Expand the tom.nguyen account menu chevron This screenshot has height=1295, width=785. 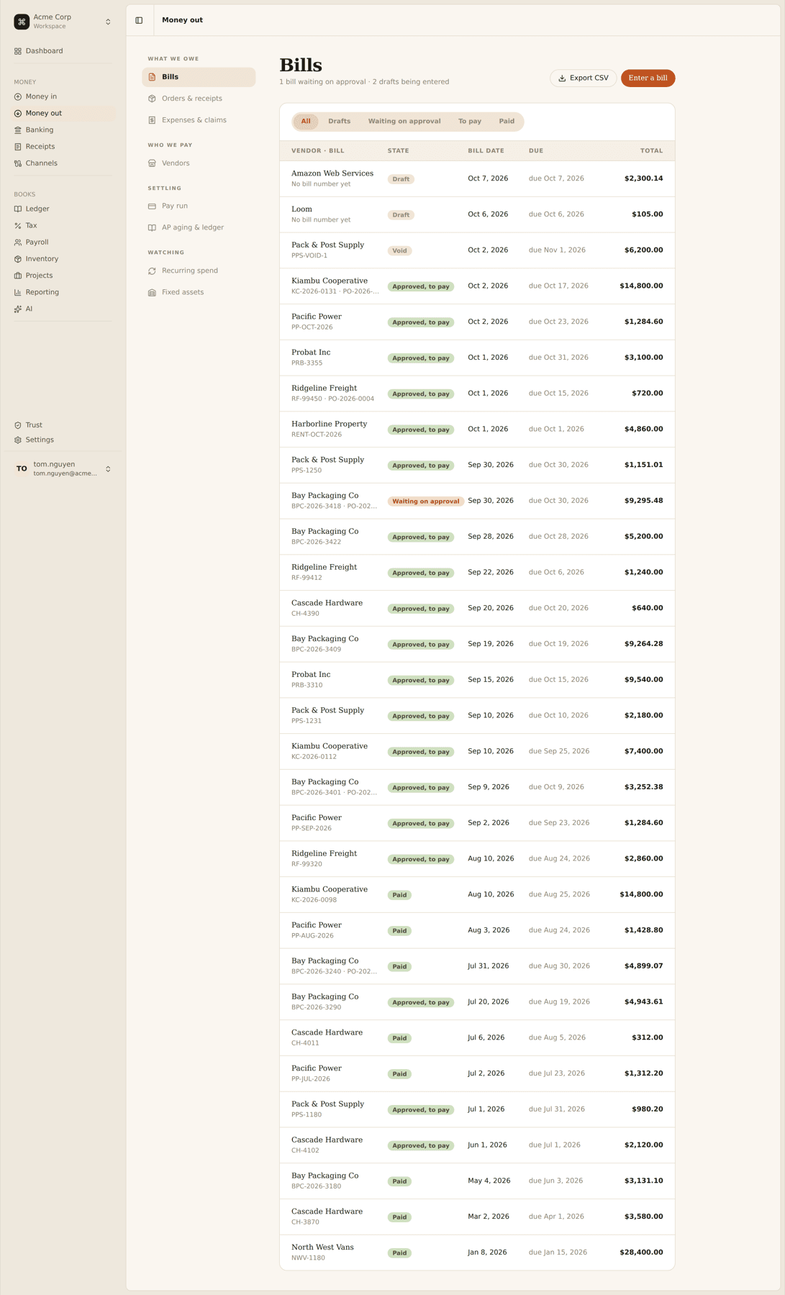click(108, 469)
